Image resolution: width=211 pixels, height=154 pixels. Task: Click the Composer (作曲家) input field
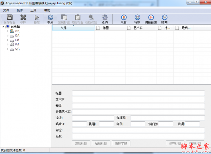pyautogui.click(x=167, y=118)
